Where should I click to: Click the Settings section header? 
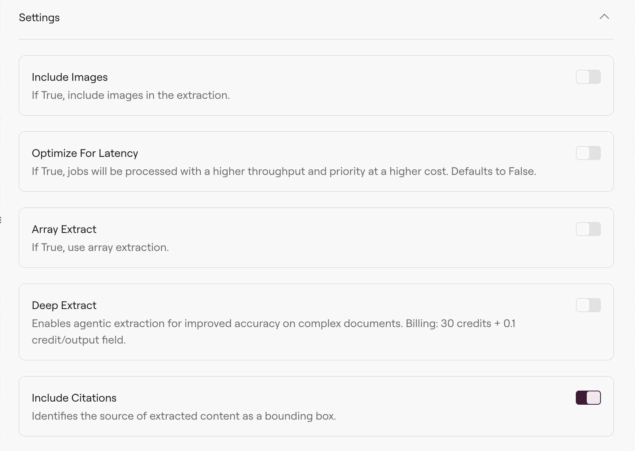[39, 17]
